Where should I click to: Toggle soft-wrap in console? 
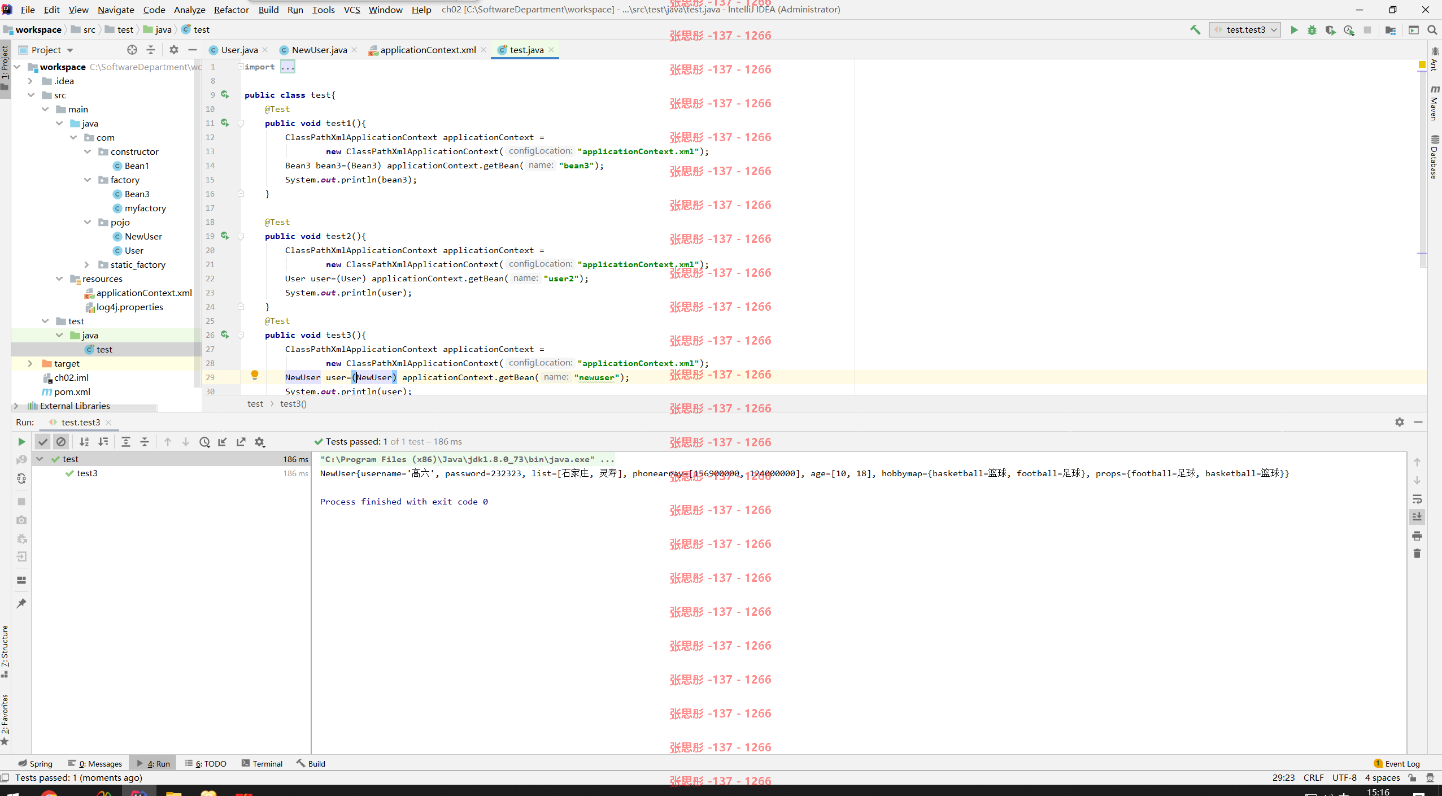(x=1417, y=499)
